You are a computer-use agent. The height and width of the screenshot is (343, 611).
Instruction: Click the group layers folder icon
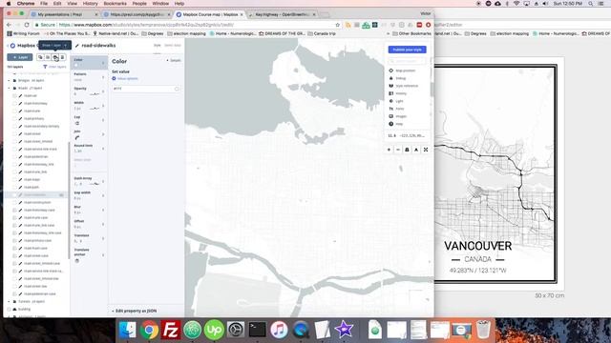click(x=48, y=57)
